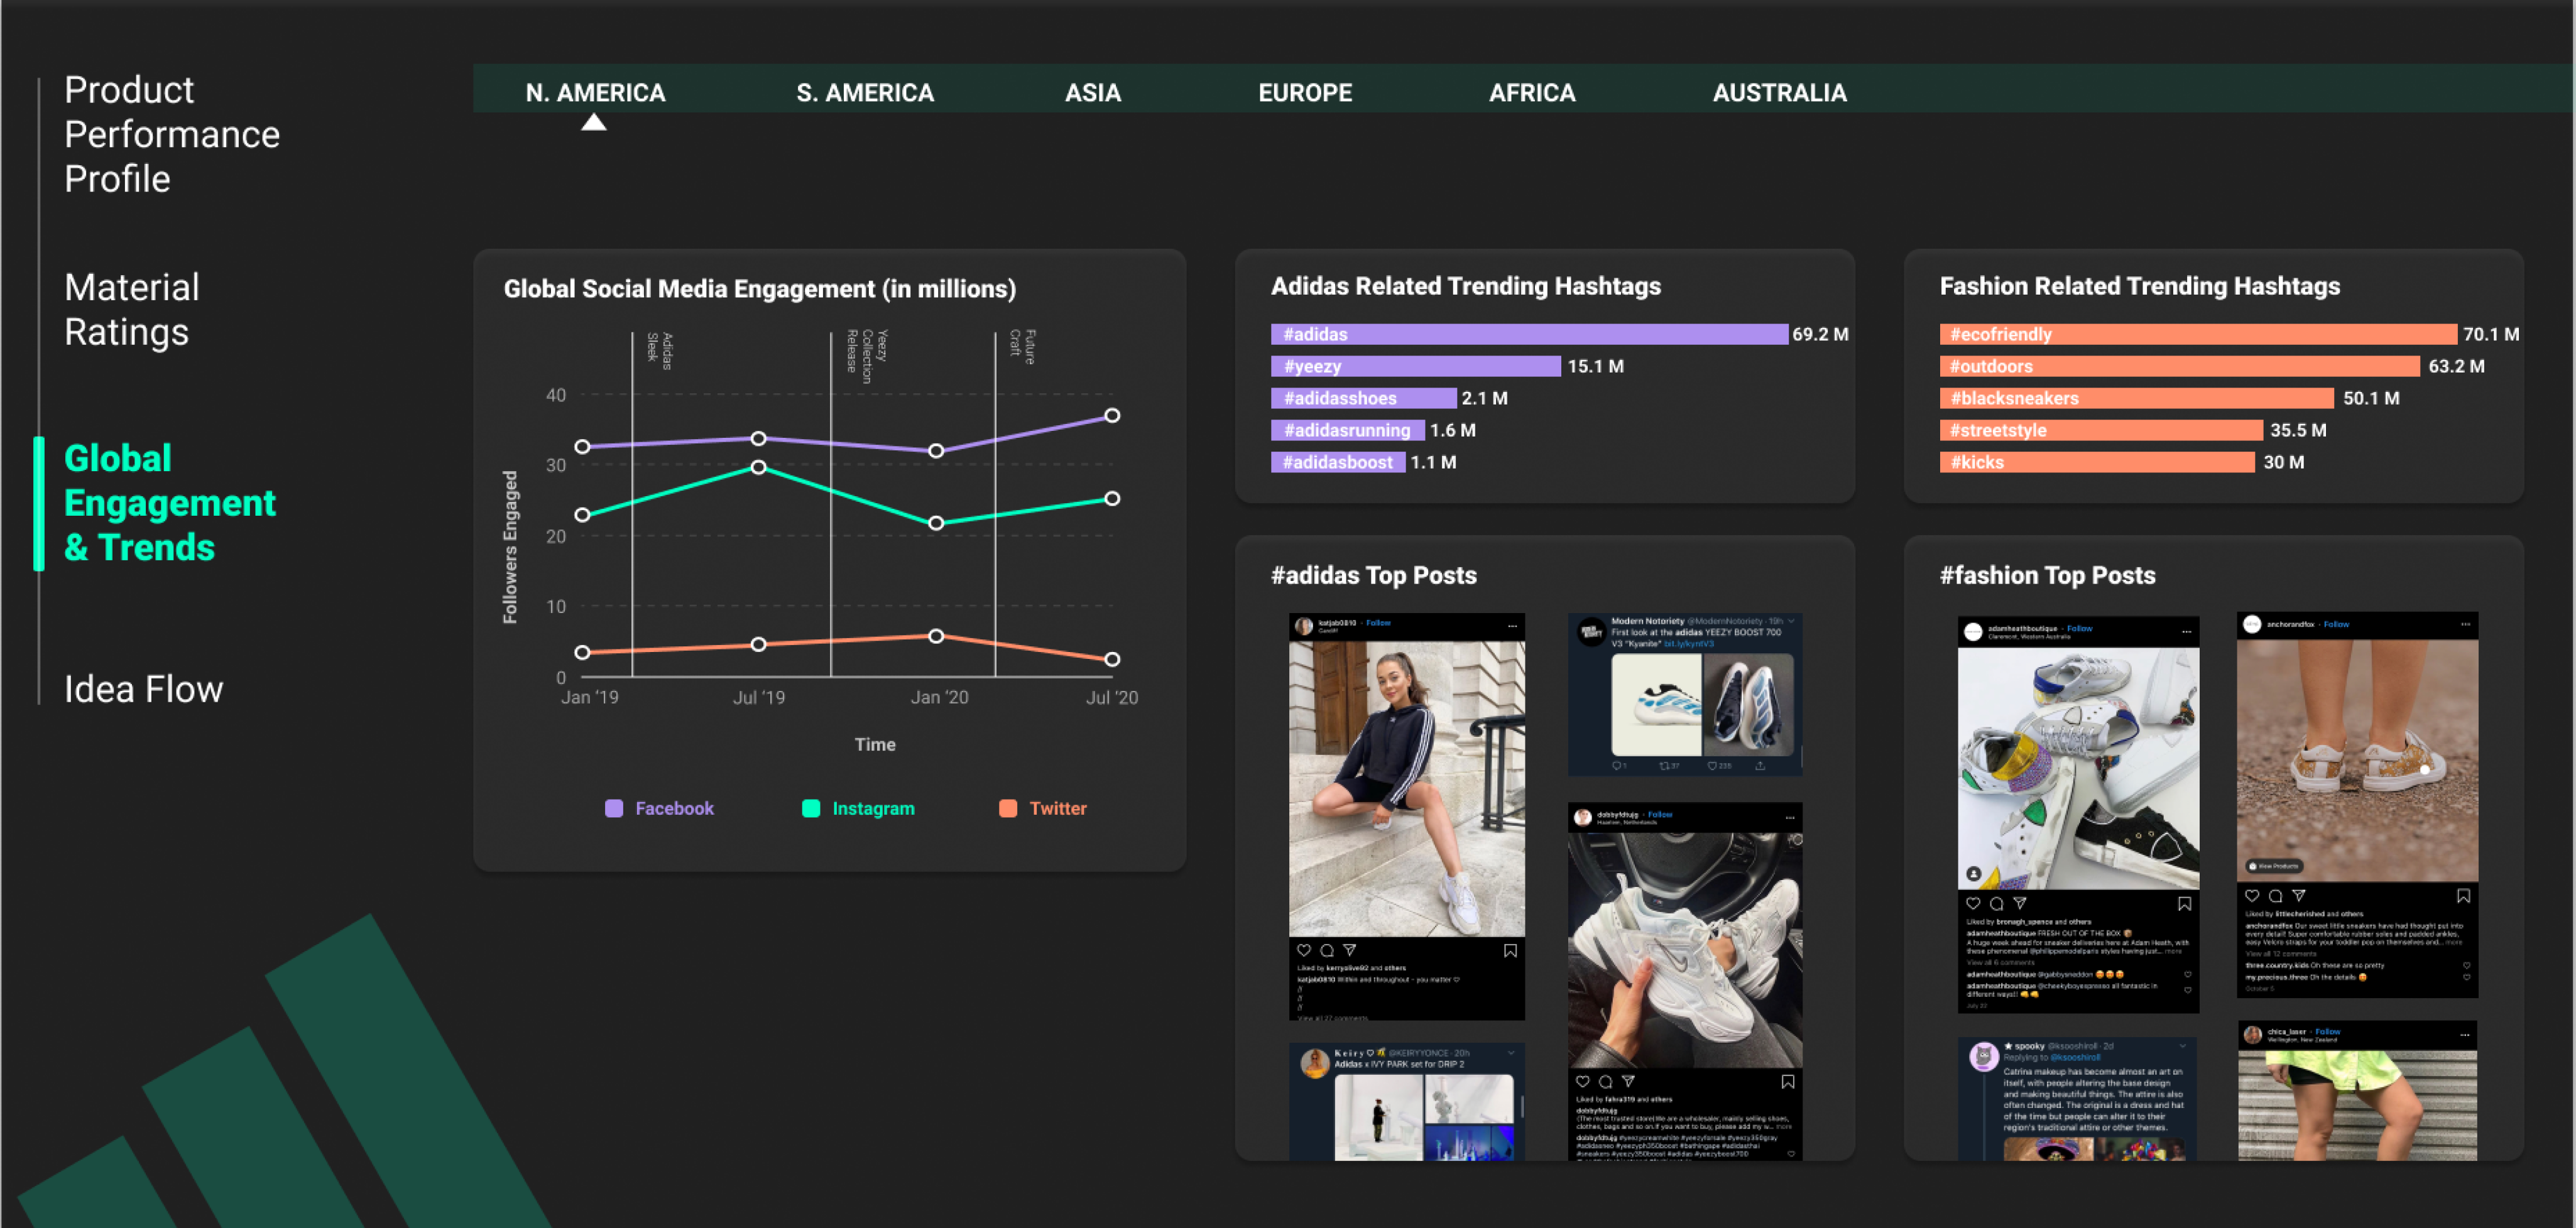Click tagged people icon on adamheathboutique photo
The image size is (2576, 1228).
click(x=1974, y=873)
